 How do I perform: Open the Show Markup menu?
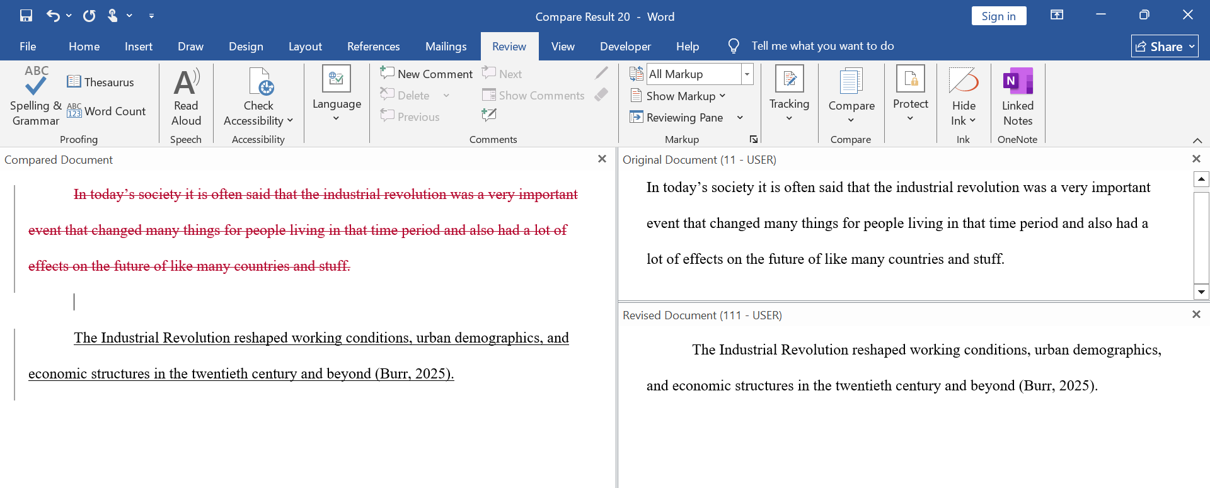pos(678,96)
